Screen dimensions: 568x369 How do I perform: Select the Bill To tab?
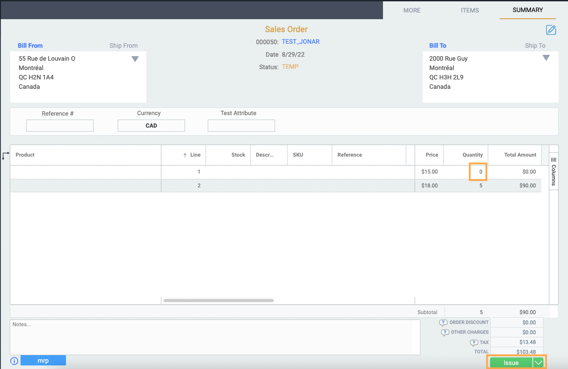(438, 46)
